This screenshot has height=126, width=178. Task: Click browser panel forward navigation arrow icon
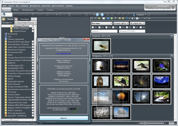coord(96,18)
